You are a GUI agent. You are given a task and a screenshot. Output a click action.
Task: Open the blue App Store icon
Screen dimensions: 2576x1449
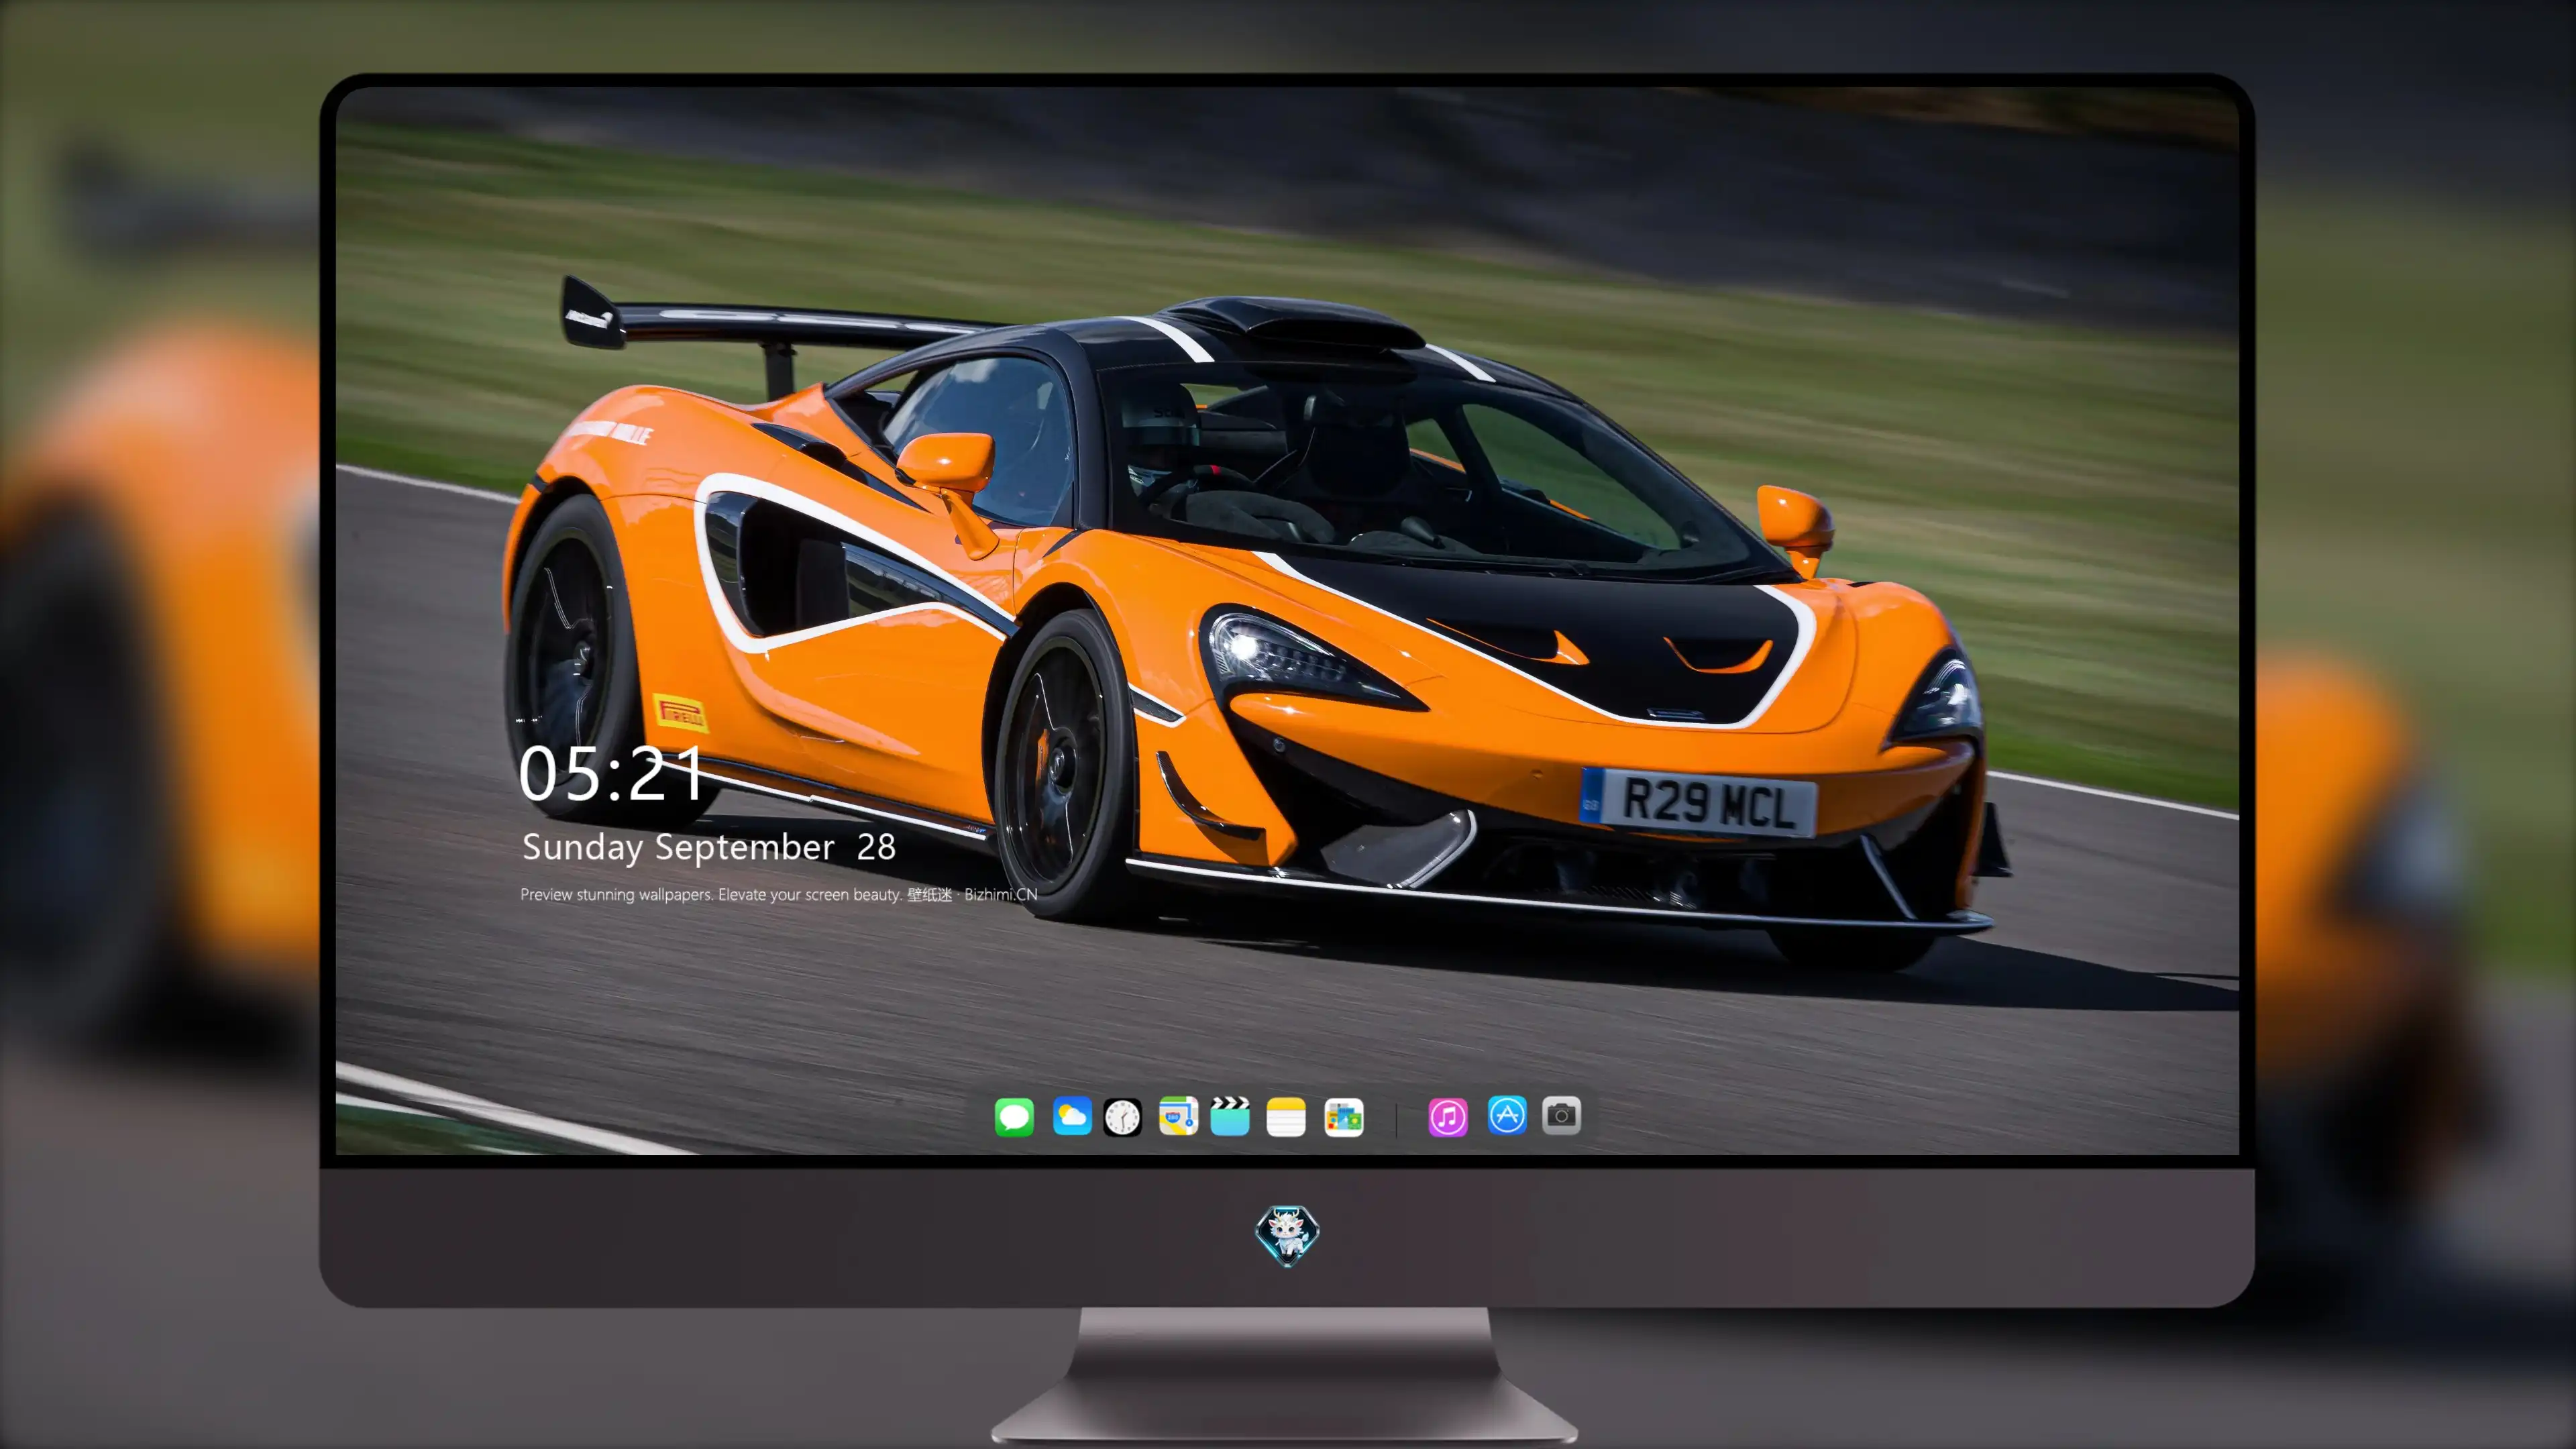click(1507, 1116)
